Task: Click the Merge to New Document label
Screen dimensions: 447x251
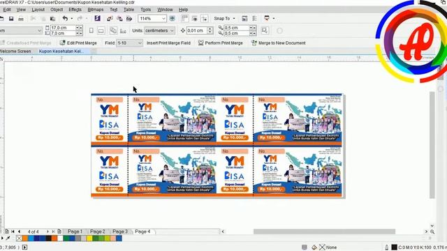Action: [x=282, y=43]
